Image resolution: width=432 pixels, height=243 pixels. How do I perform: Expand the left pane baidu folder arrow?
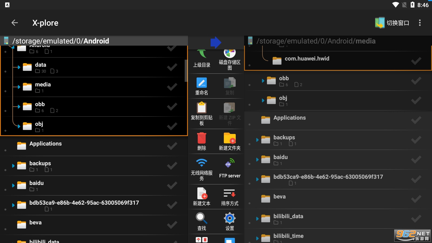(13, 185)
